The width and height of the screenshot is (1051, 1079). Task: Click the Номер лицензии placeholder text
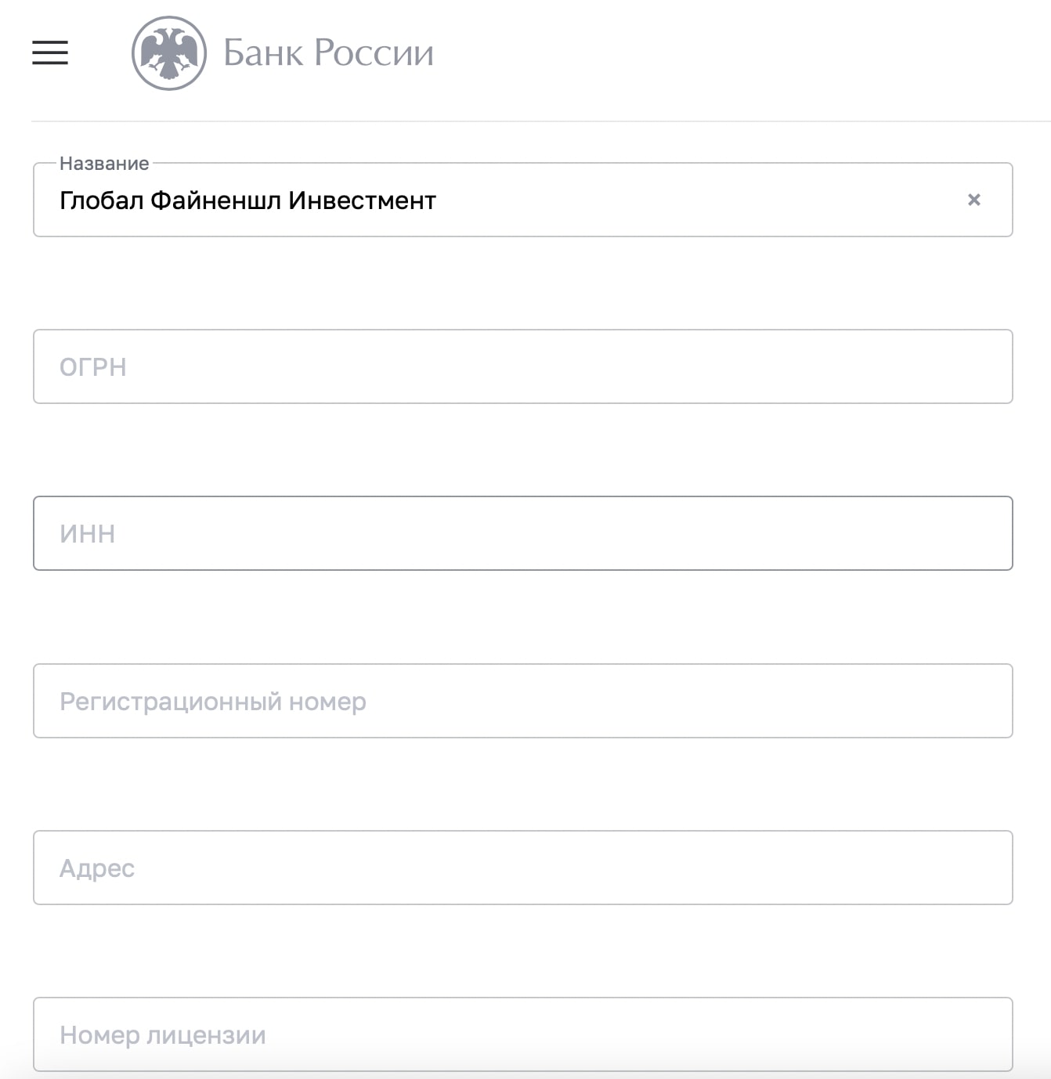pyautogui.click(x=163, y=1035)
